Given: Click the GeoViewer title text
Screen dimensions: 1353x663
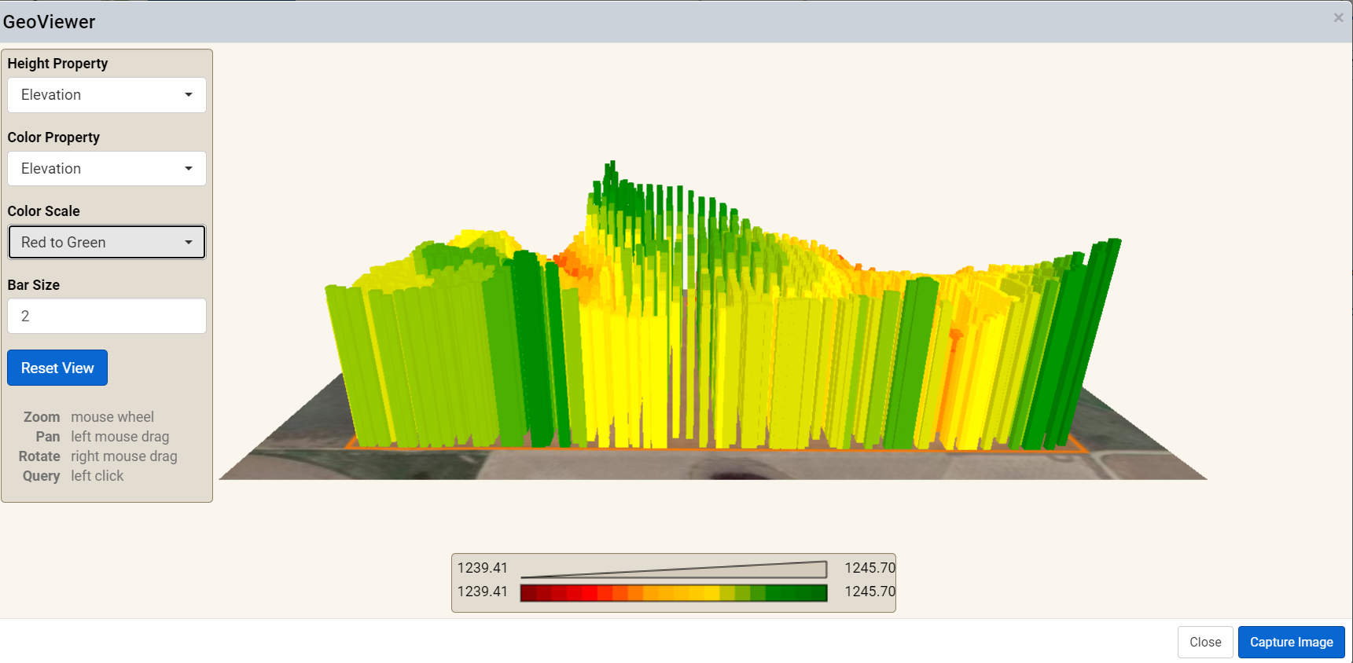Looking at the screenshot, I should (x=49, y=22).
